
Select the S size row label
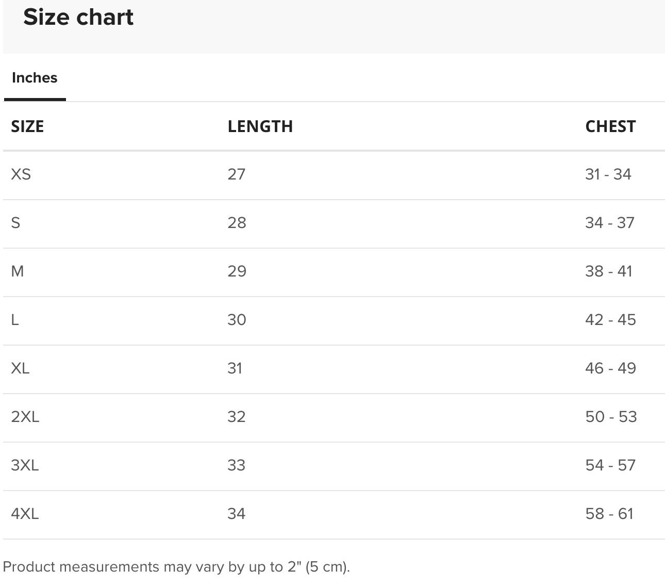pos(16,223)
